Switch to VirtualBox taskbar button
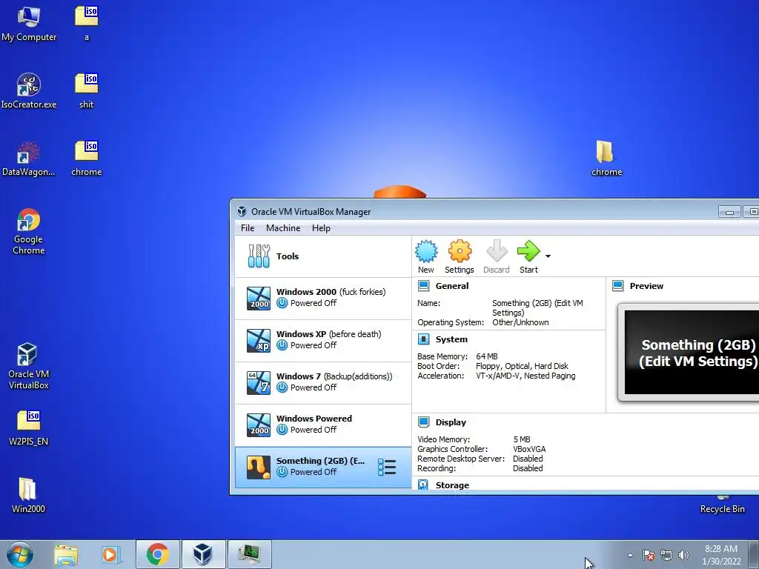This screenshot has width=759, height=569. coord(203,554)
